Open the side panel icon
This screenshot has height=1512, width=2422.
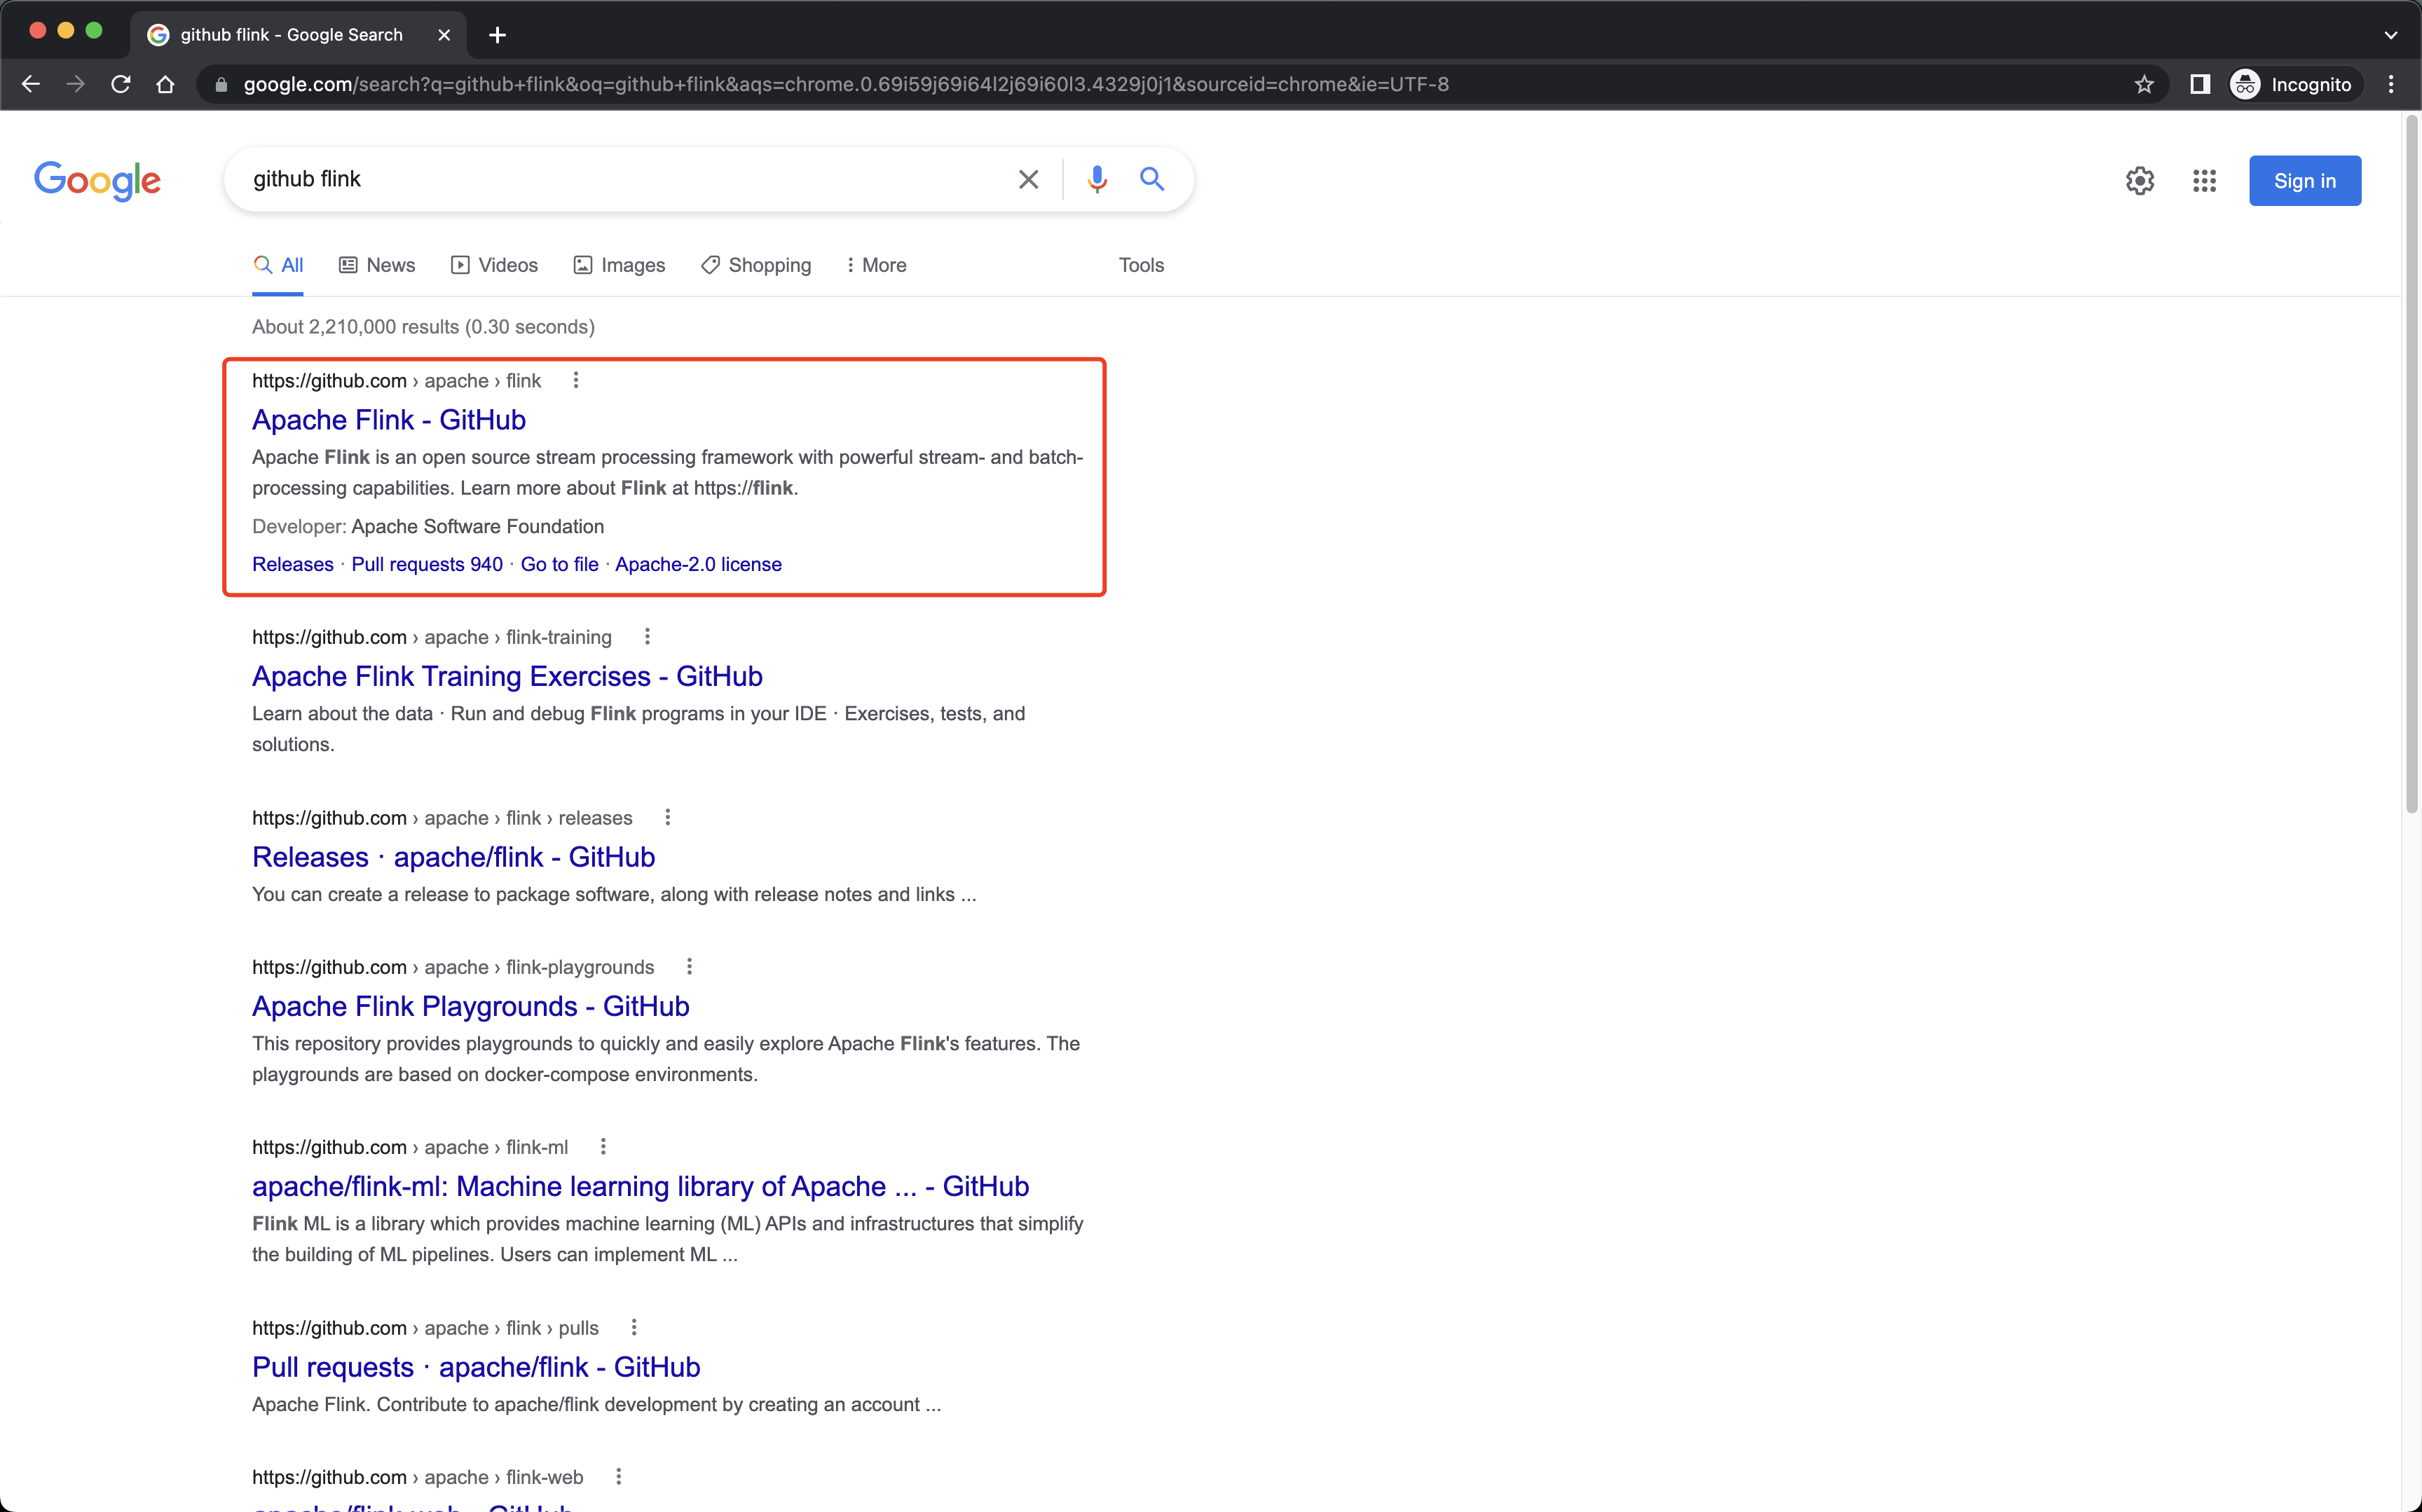tap(2200, 84)
